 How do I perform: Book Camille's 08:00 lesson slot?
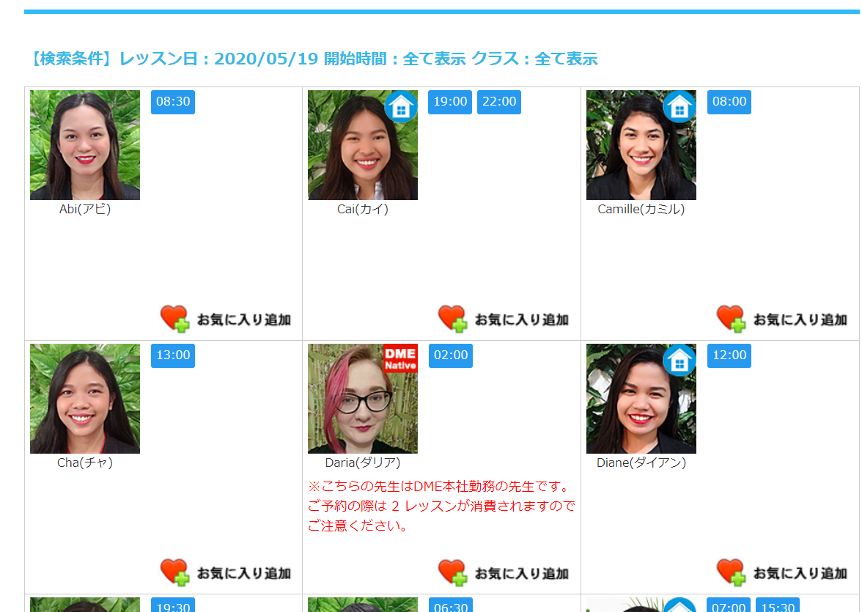(729, 102)
